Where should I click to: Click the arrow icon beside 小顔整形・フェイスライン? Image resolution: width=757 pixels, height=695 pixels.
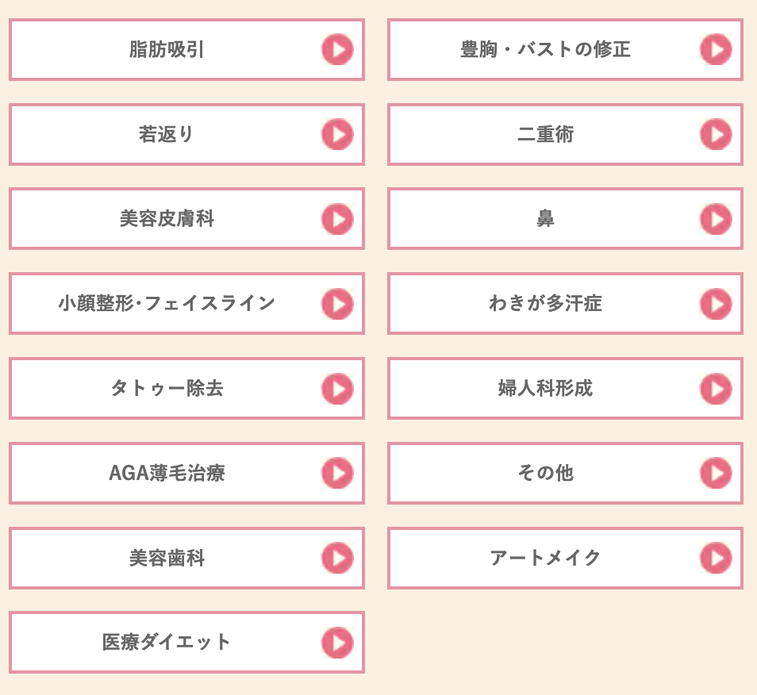pos(337,304)
